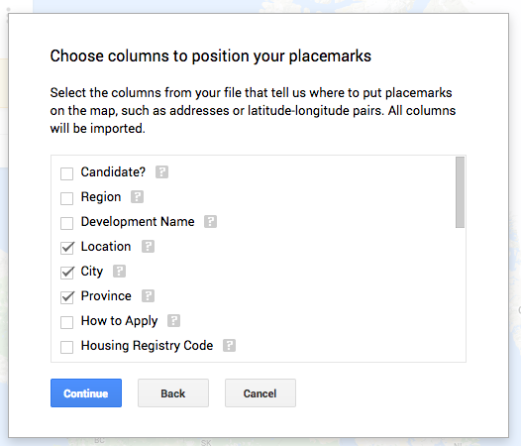The width and height of the screenshot is (521, 446).
Task: Click the column list scrollbar thumb
Action: point(460,192)
